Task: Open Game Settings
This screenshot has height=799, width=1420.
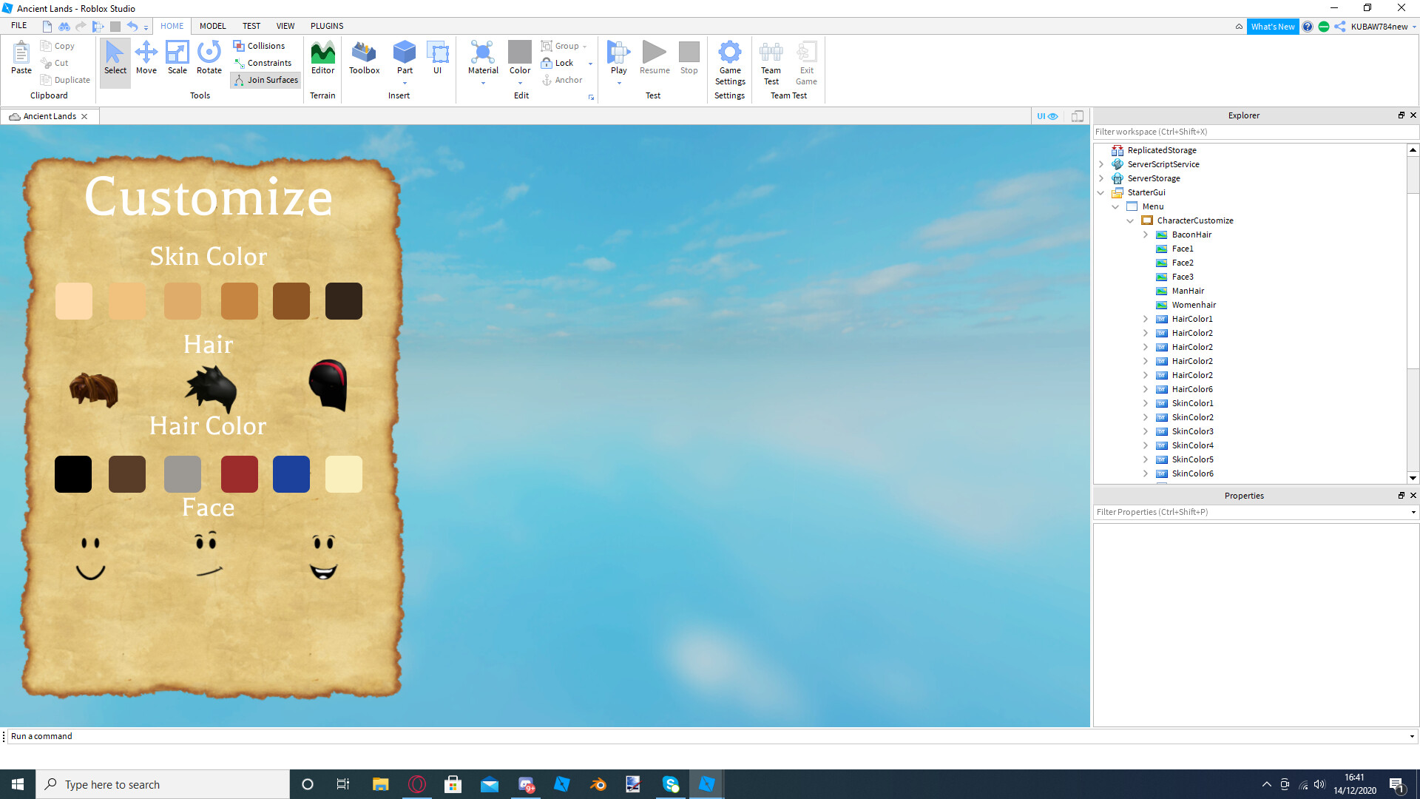Action: click(x=730, y=63)
